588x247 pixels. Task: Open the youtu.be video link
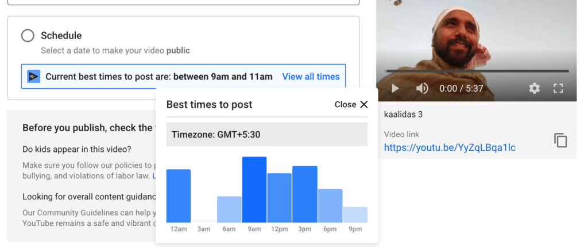[x=450, y=147]
